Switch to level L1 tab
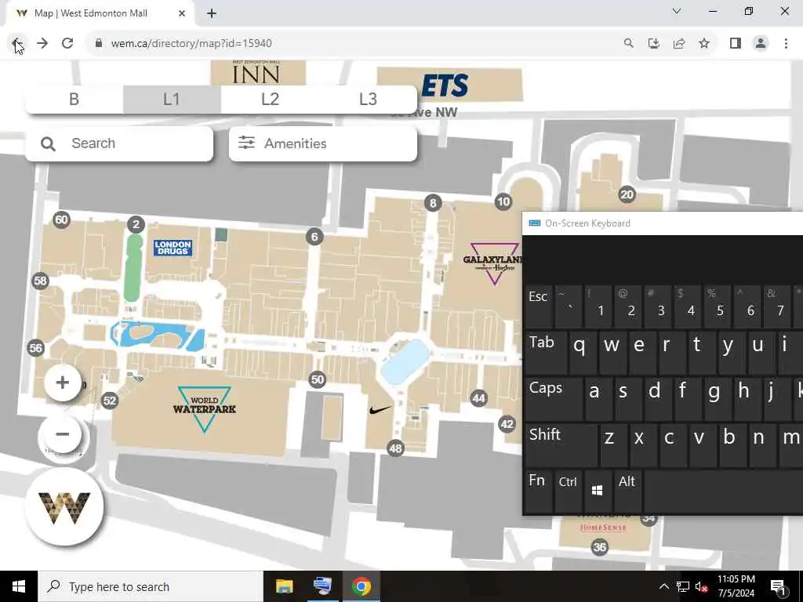The height and width of the screenshot is (602, 803). (172, 100)
